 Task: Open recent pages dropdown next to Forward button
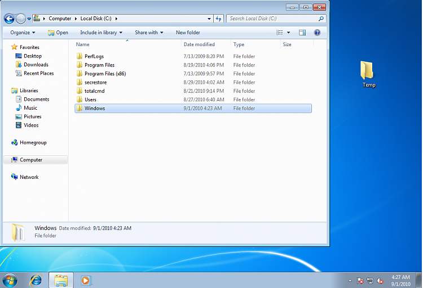pos(29,19)
